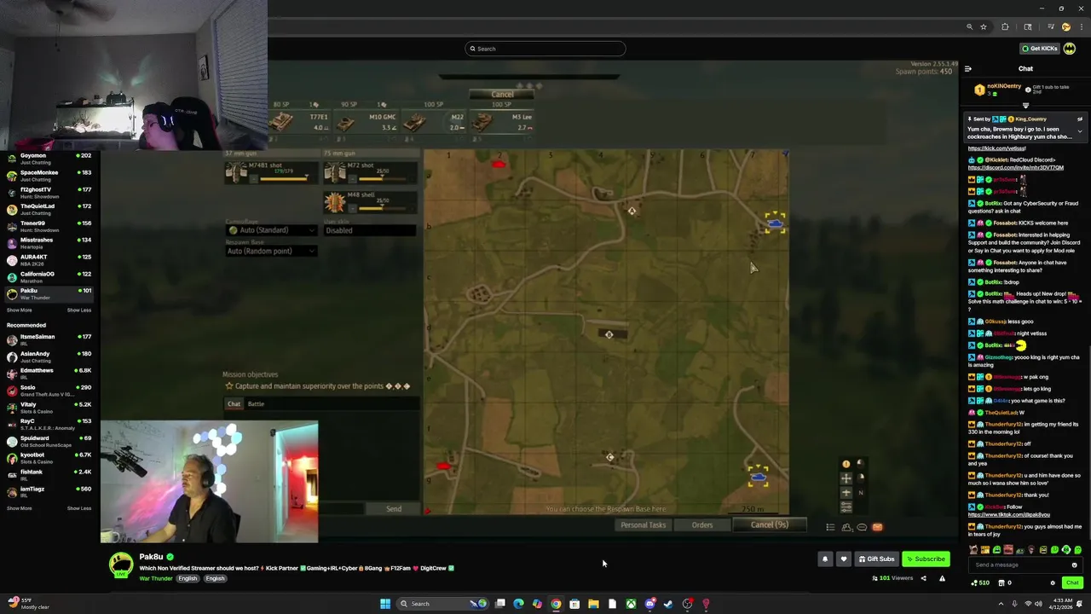Click the central capture point marker
The image size is (1091, 614).
pyautogui.click(x=609, y=334)
